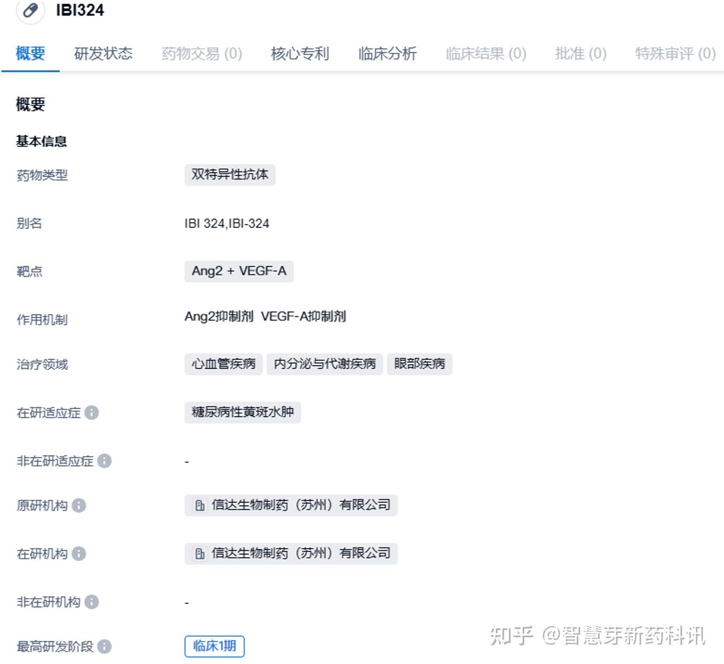The image size is (724, 664).
Task: Click the Ang2 + VEGF-A target tag
Action: point(239,271)
